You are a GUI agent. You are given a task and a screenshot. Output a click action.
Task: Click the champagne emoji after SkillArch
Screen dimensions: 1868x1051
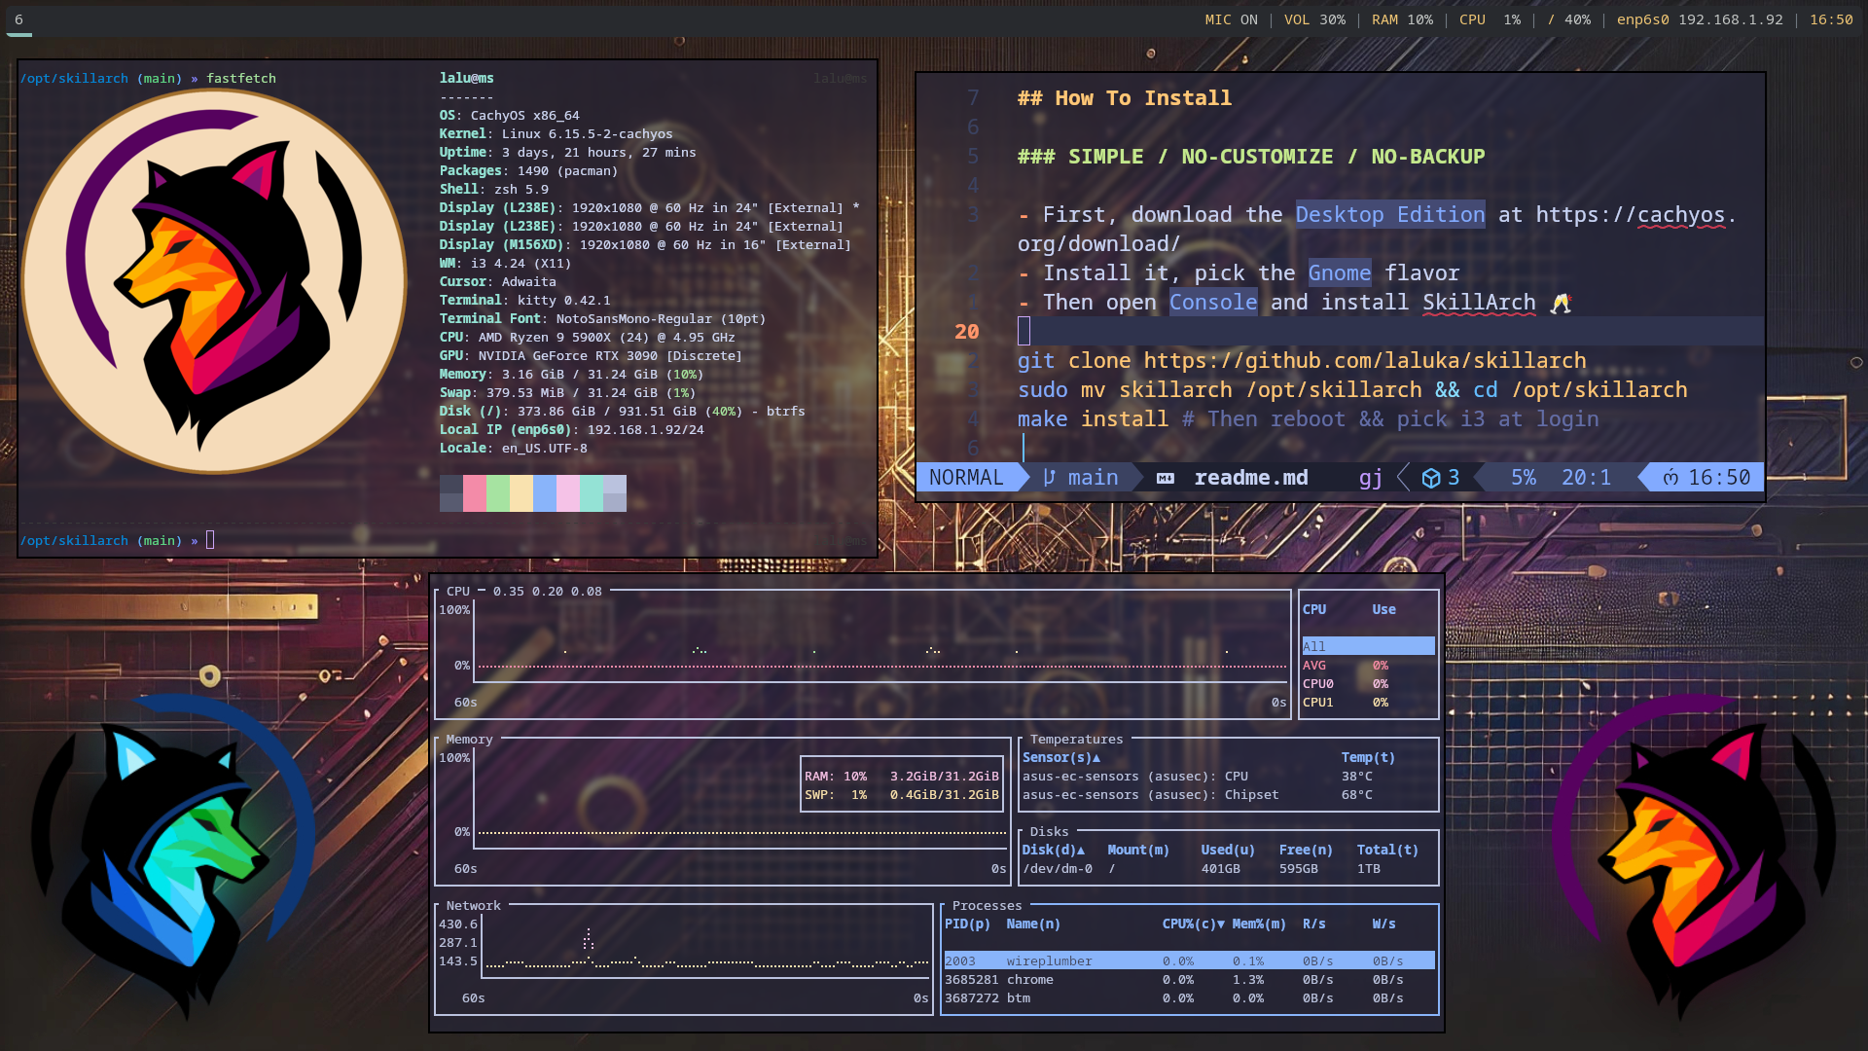(x=1561, y=304)
